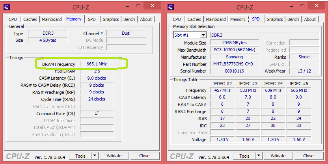
Task: Open Bench tab in left window
Action: [x=129, y=19]
